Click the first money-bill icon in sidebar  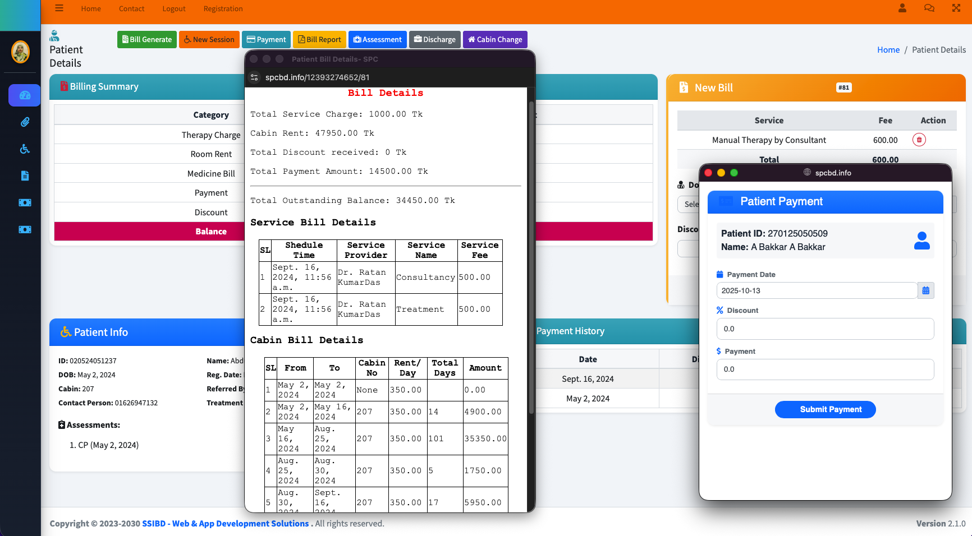click(x=24, y=202)
